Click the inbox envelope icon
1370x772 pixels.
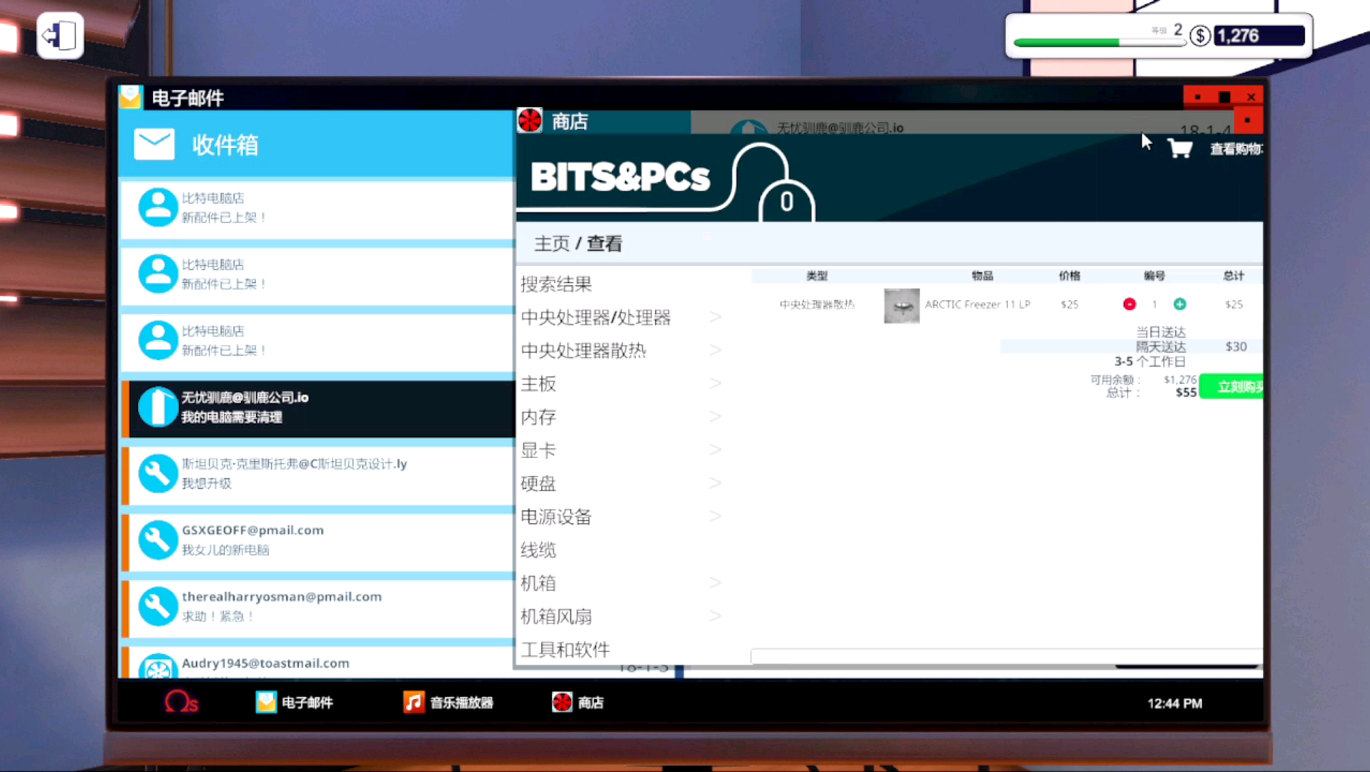pyautogui.click(x=154, y=144)
